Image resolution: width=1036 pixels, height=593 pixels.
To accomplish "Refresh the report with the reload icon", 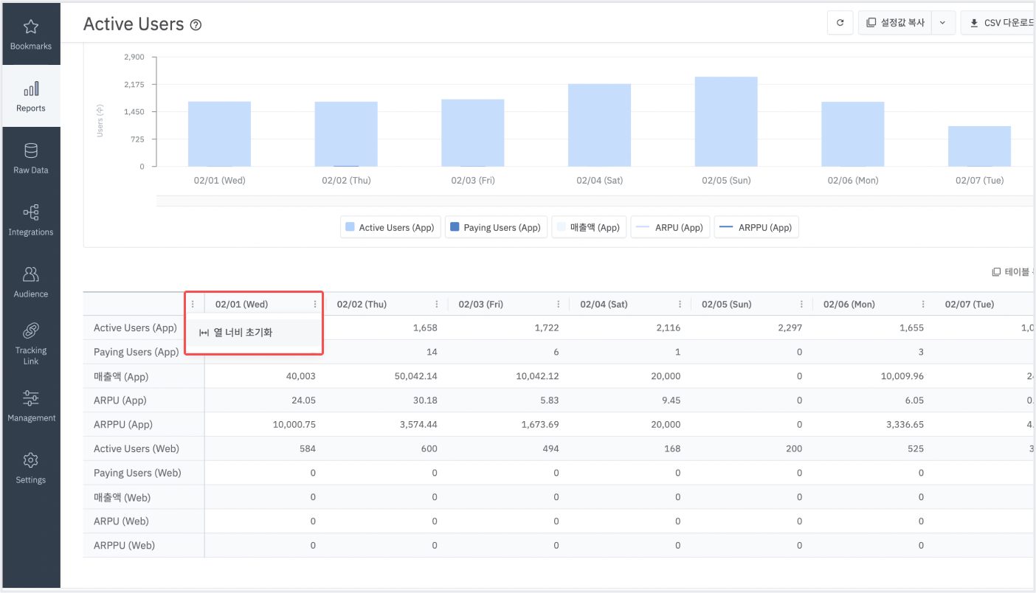I will point(840,23).
